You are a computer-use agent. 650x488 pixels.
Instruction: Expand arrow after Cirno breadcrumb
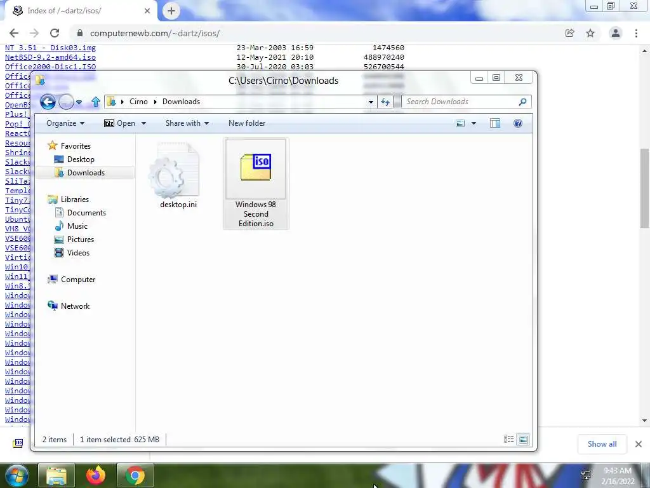coord(155,102)
